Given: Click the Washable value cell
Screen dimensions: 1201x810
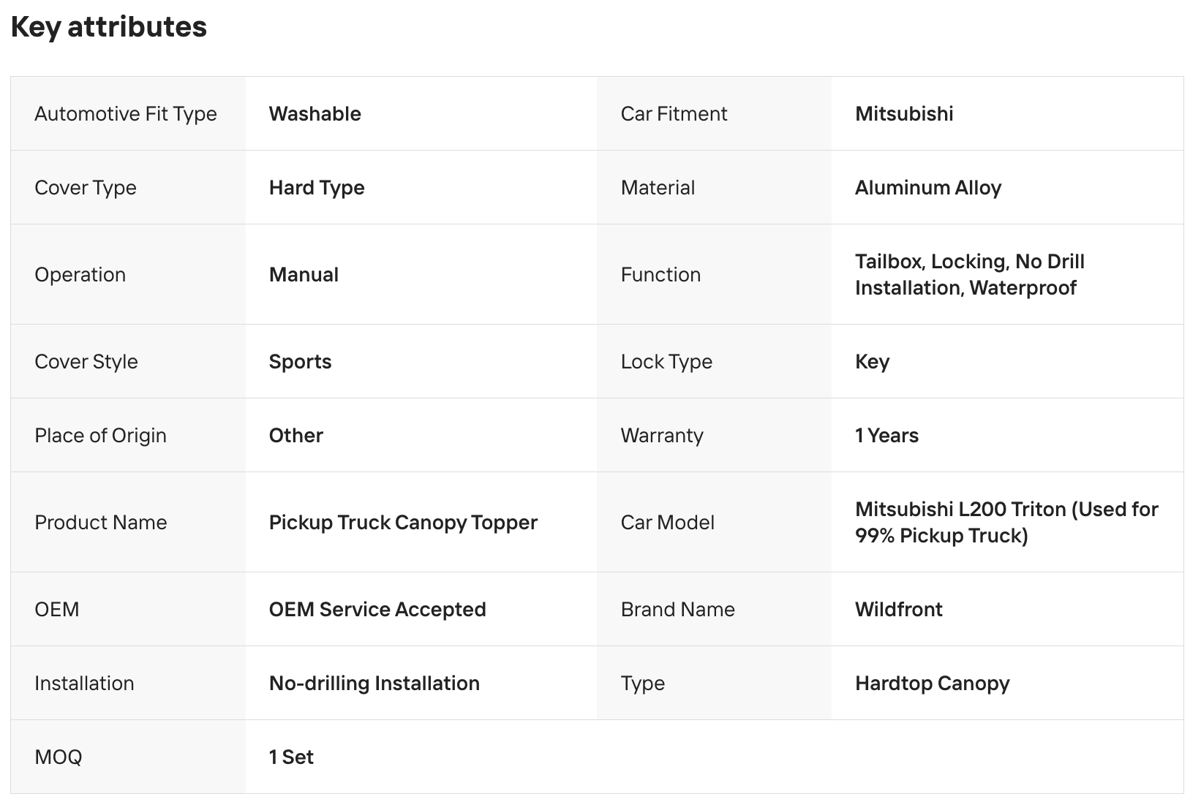Looking at the screenshot, I should (x=315, y=114).
